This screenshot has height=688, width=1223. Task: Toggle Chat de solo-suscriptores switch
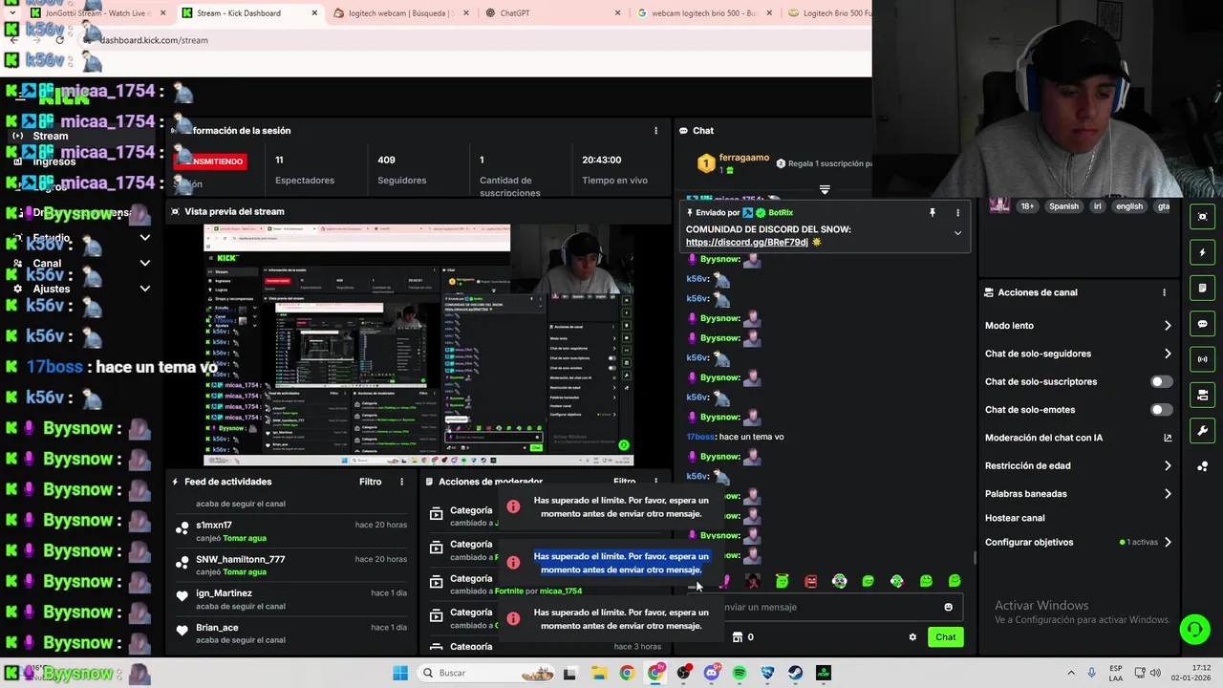click(x=1161, y=381)
